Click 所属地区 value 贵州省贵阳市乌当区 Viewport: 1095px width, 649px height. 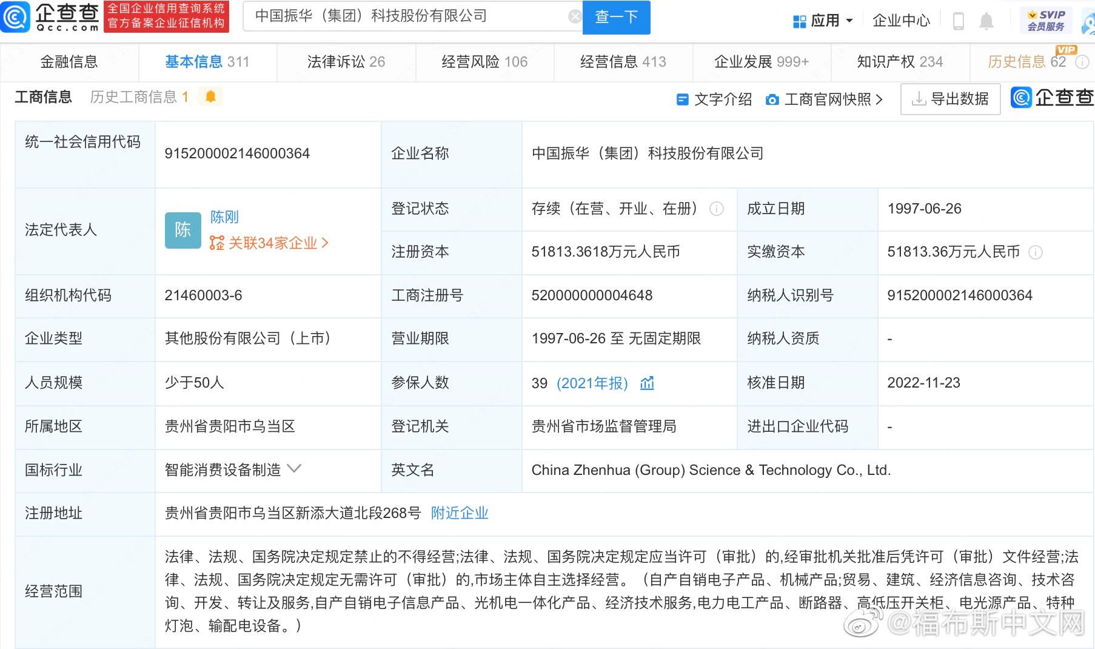230,426
